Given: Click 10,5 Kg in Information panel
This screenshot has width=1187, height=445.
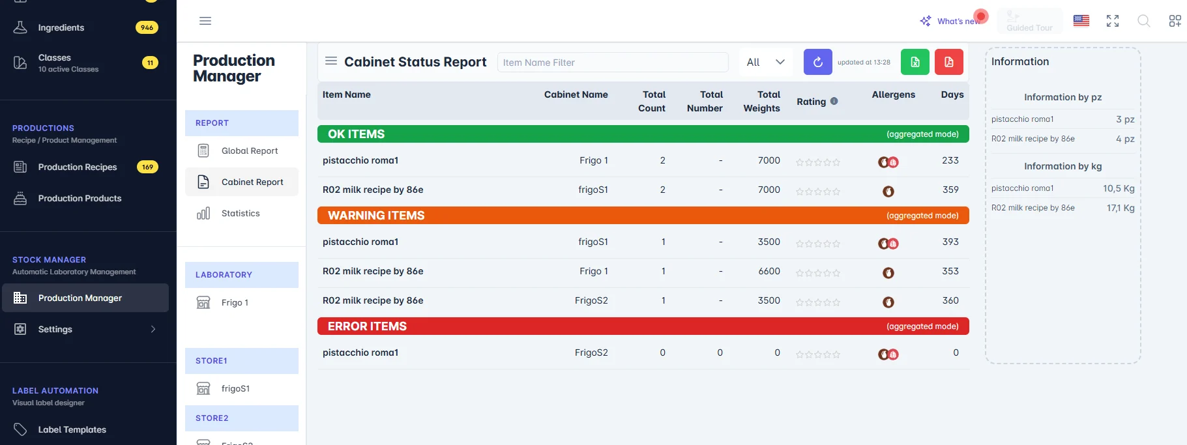Looking at the screenshot, I should [1119, 188].
